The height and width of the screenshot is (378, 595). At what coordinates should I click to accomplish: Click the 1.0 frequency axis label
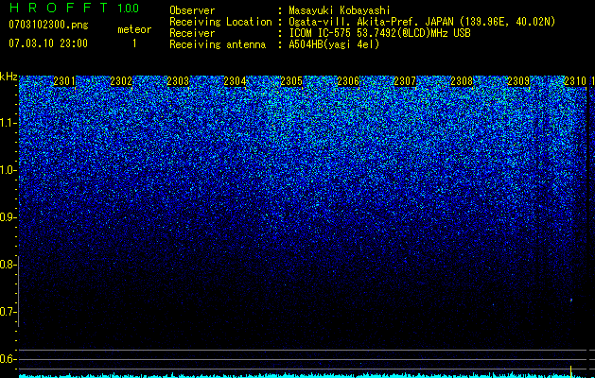8,170
